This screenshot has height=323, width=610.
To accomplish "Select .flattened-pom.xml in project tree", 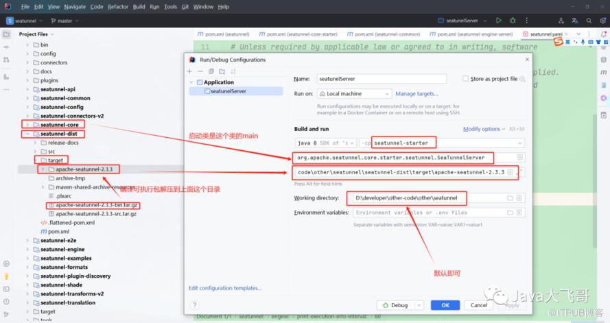I will tap(68, 223).
